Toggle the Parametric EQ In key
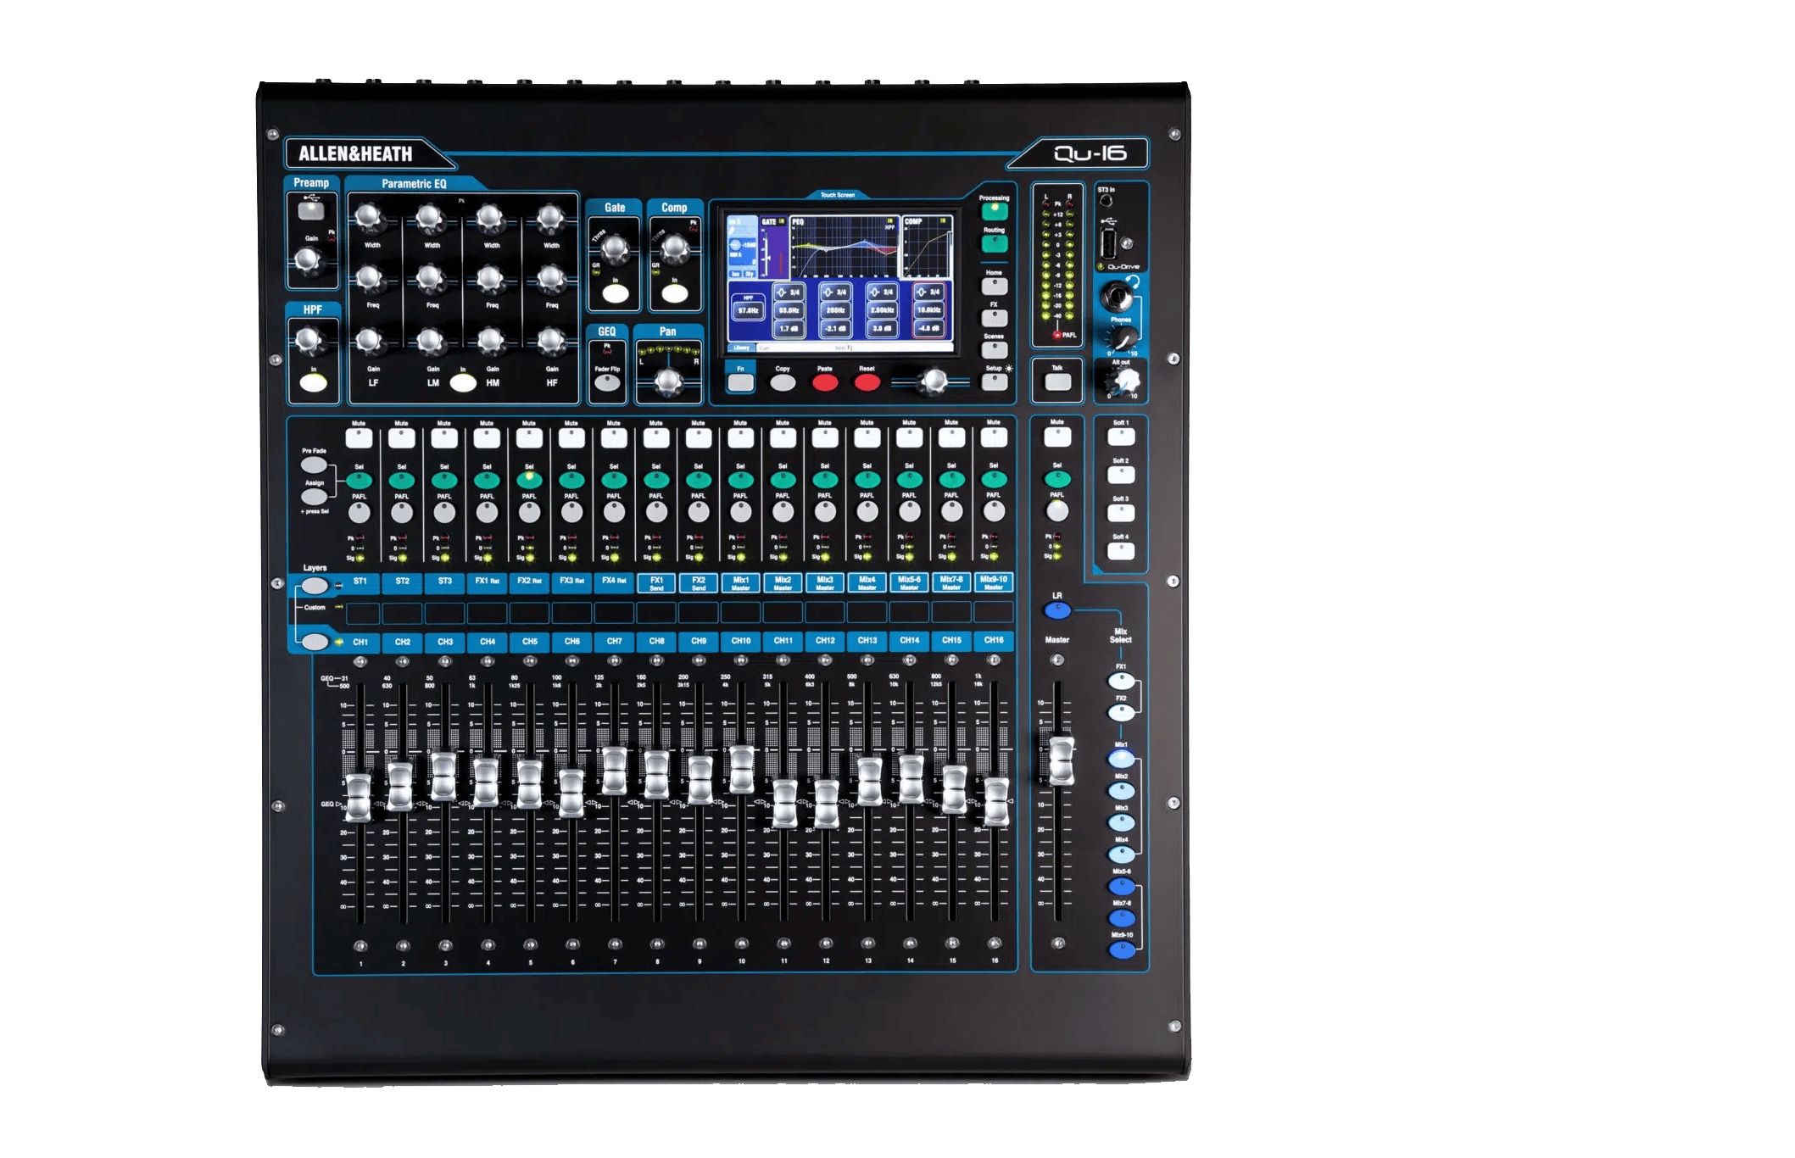Screen dimensions: 1795x1158 (463, 382)
